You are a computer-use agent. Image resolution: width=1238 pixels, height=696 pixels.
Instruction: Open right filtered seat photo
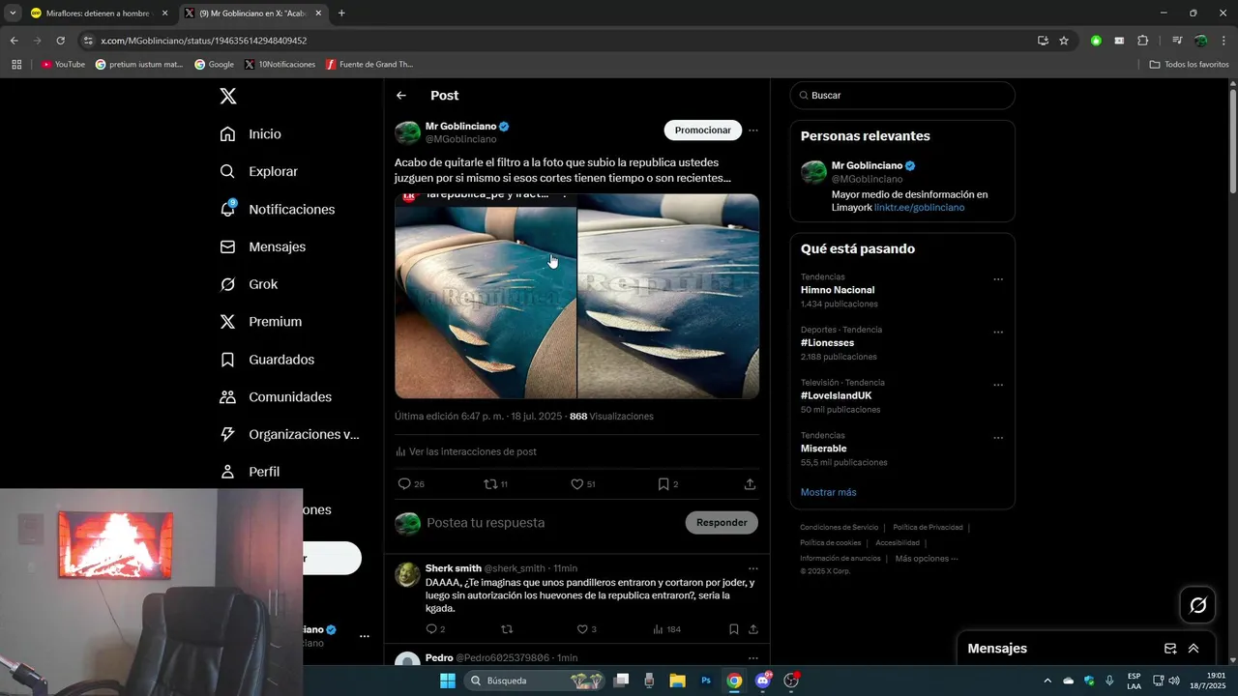point(668,296)
